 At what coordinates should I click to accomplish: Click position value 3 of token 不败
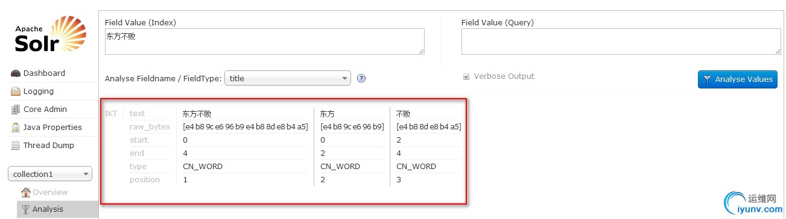click(399, 180)
